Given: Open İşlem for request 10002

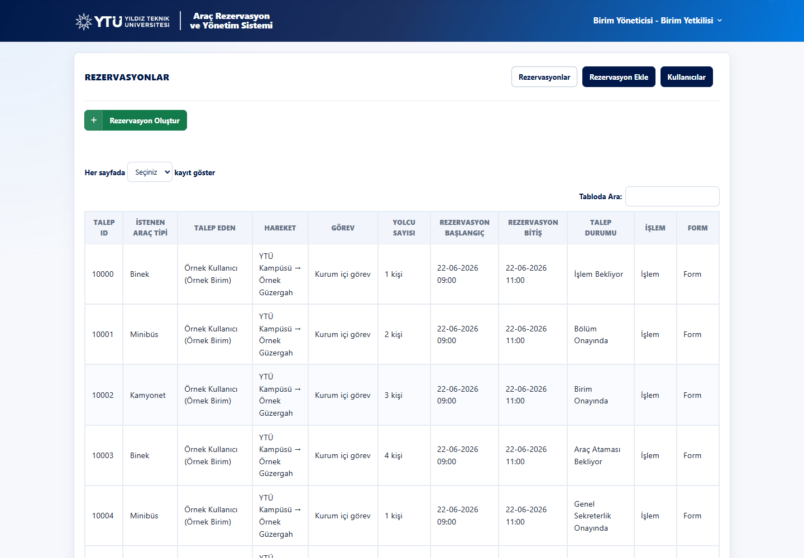Looking at the screenshot, I should point(650,395).
